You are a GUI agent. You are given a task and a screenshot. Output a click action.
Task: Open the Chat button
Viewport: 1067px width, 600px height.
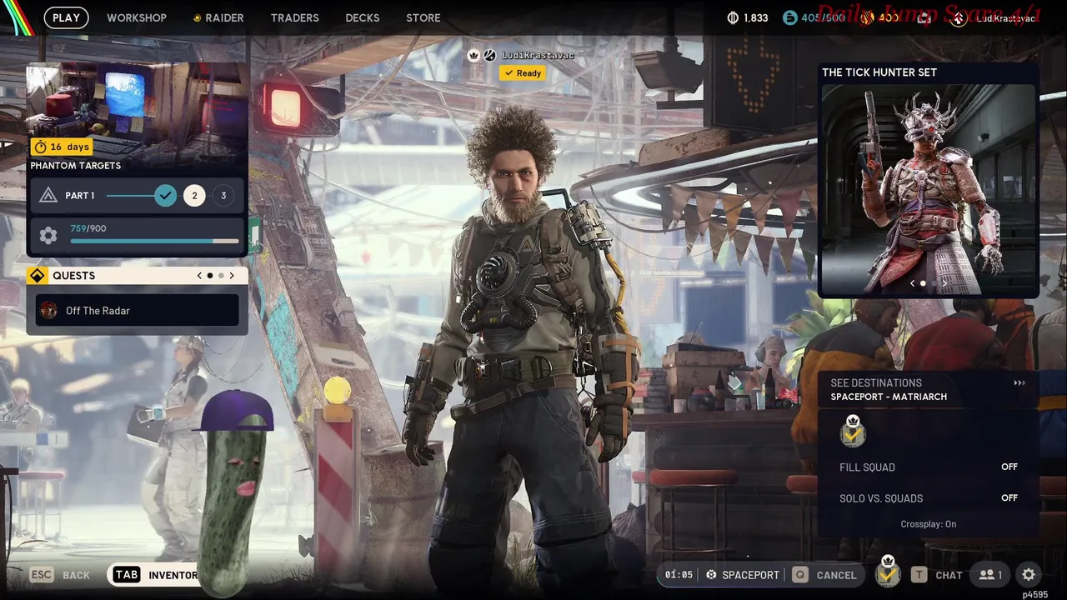click(938, 575)
